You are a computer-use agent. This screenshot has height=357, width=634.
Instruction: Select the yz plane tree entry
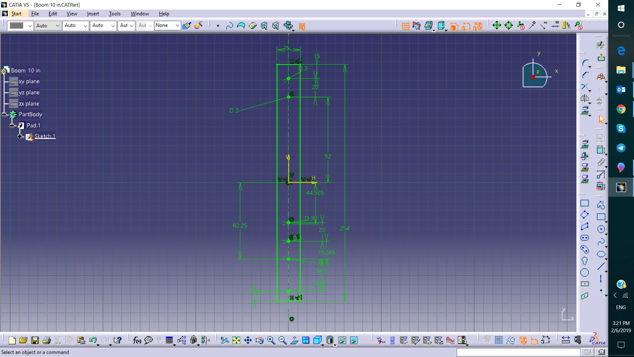[x=29, y=93]
